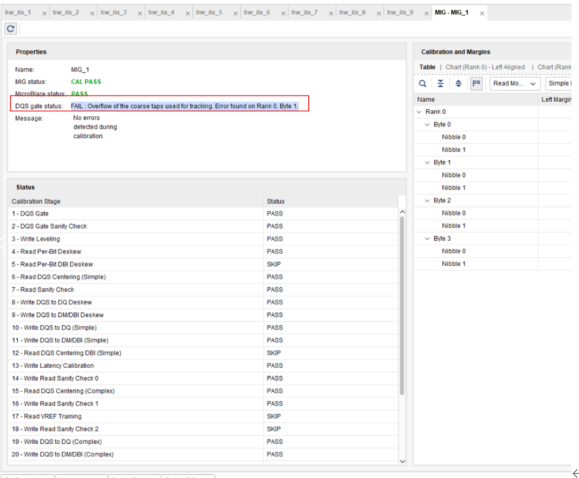Toggle the ps units button

click(x=475, y=84)
